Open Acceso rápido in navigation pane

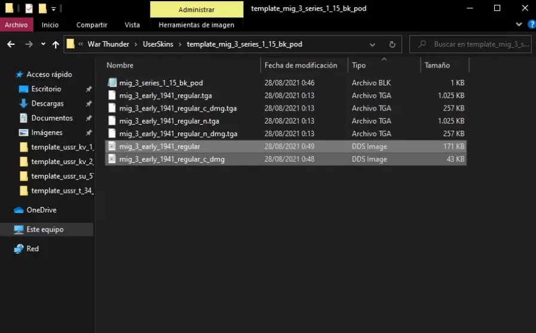point(49,75)
